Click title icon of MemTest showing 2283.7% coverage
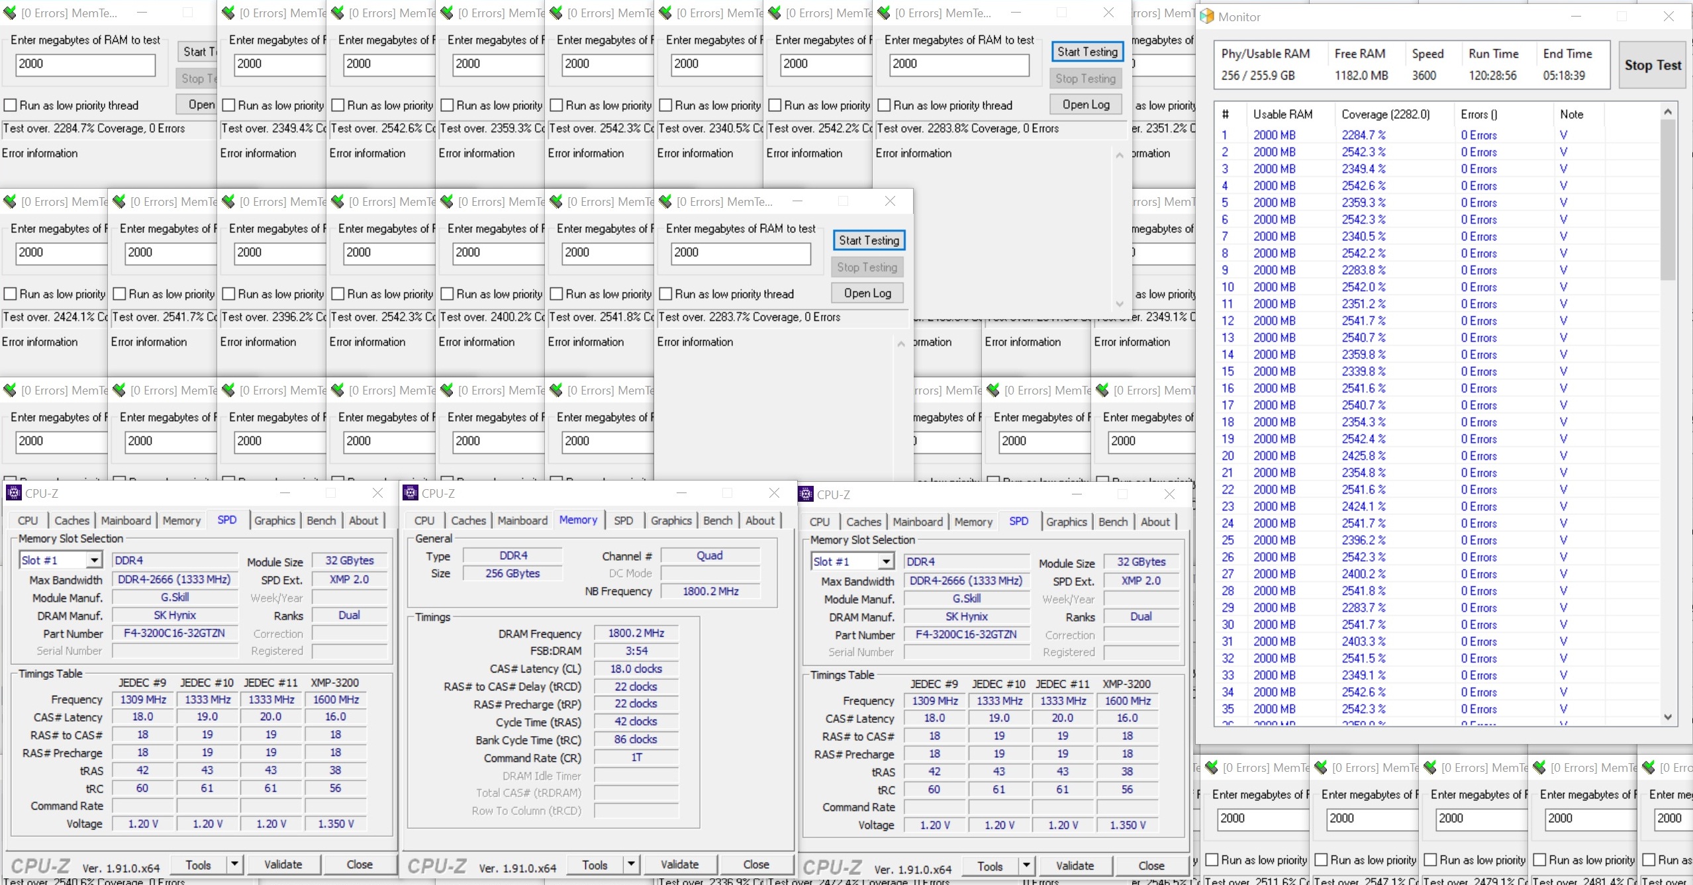Image resolution: width=1693 pixels, height=885 pixels. 665,201
